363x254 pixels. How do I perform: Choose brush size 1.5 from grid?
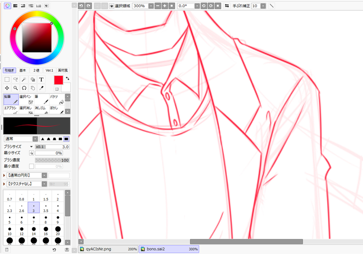click(x=46, y=196)
